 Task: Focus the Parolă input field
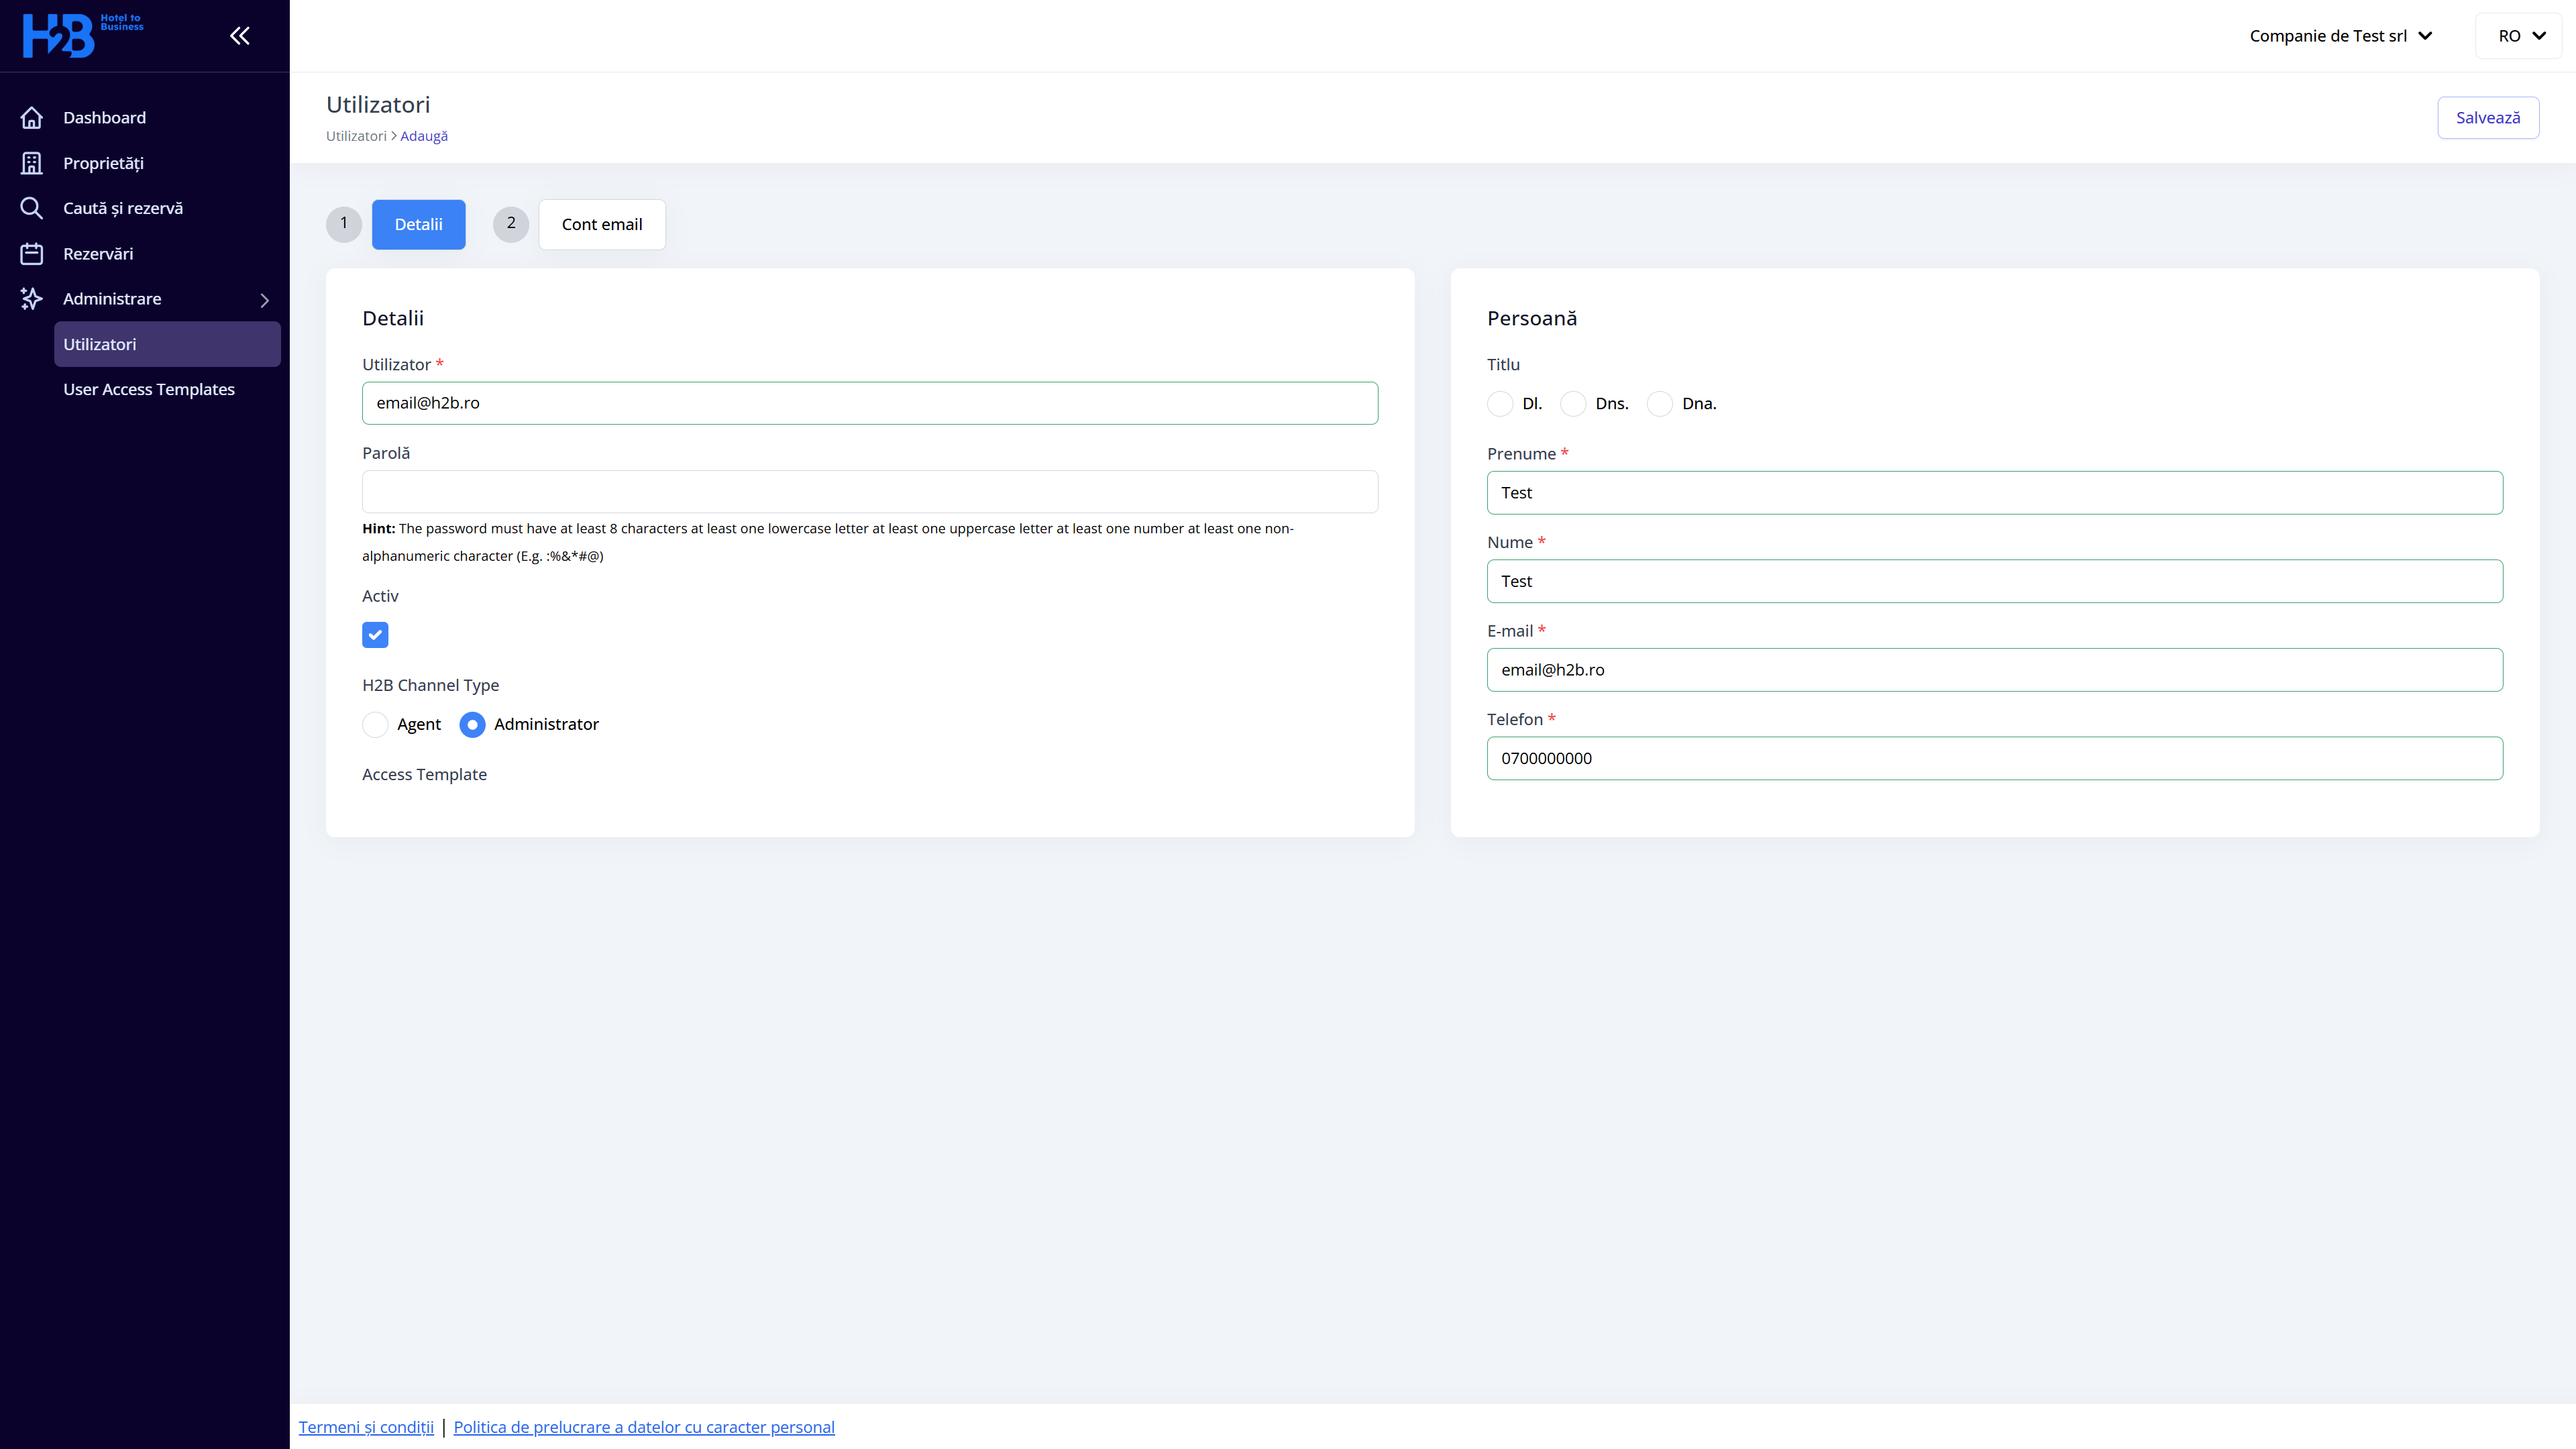(x=870, y=492)
